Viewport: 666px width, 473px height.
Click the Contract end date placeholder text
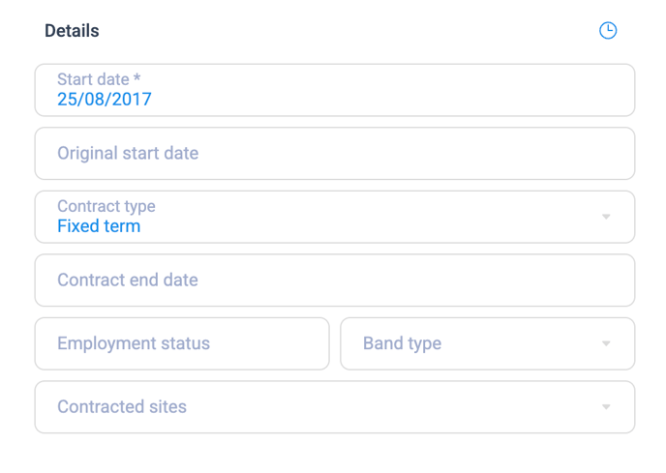(x=128, y=281)
